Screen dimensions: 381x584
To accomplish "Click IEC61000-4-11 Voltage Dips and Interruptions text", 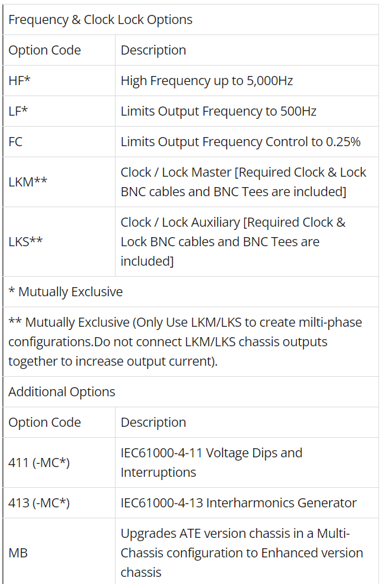I will [x=212, y=463].
